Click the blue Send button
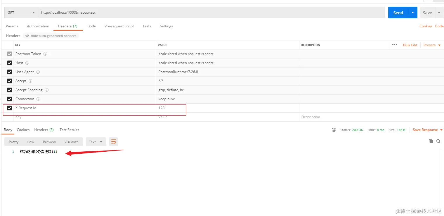The height and width of the screenshot is (216, 444). tap(398, 13)
